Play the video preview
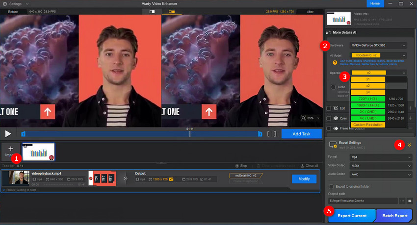The image size is (417, 225). [8, 133]
